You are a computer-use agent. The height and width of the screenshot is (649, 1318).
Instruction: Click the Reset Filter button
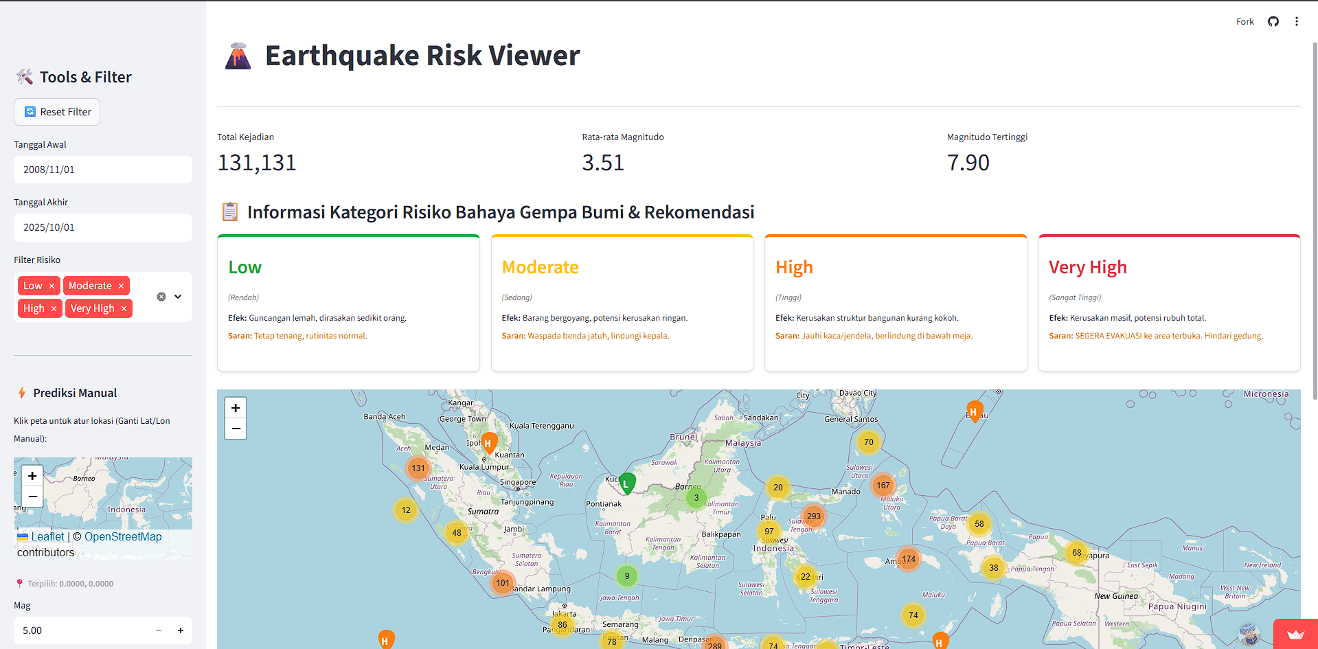(x=57, y=112)
